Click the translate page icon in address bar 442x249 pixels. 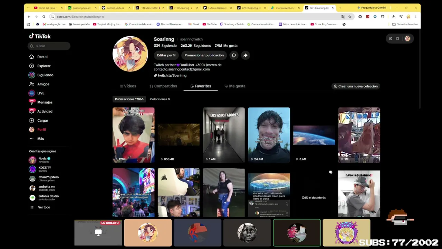(x=343, y=17)
